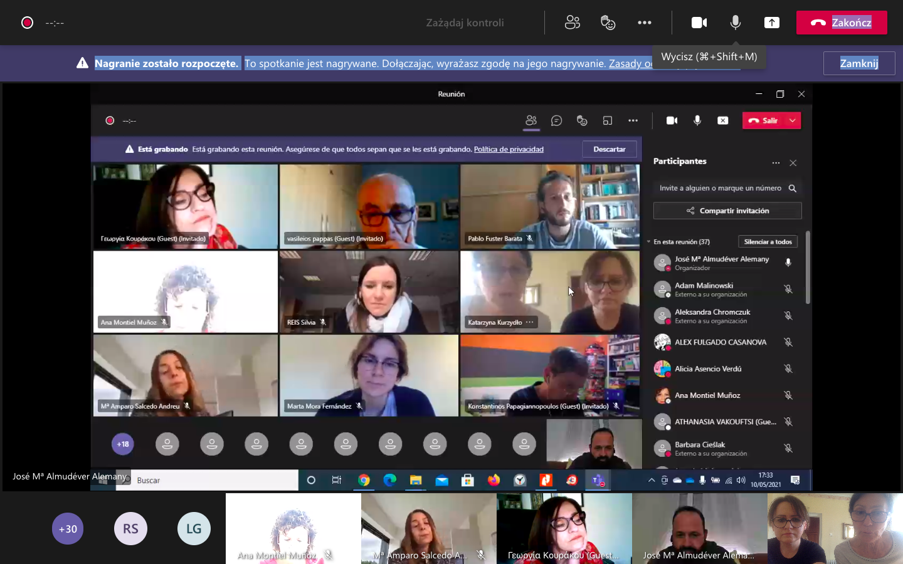This screenshot has width=903, height=564.
Task: Click the '+30' overflow participants avatar
Action: (68, 528)
